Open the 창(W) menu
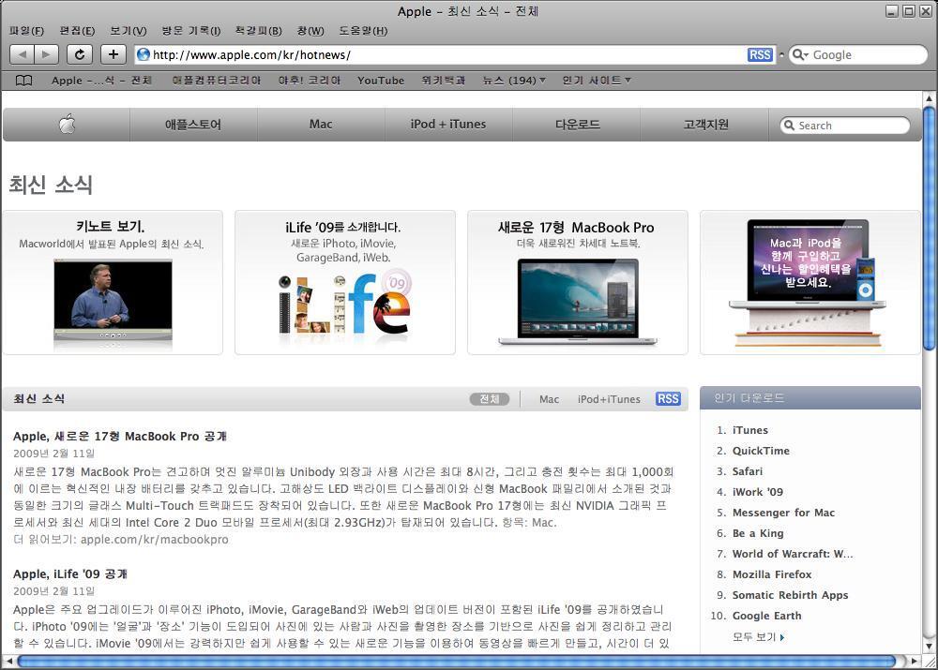 pos(310,31)
